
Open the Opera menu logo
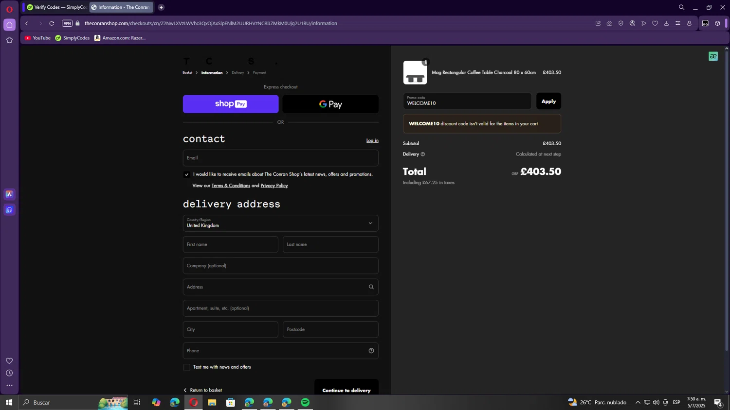pyautogui.click(x=9, y=9)
